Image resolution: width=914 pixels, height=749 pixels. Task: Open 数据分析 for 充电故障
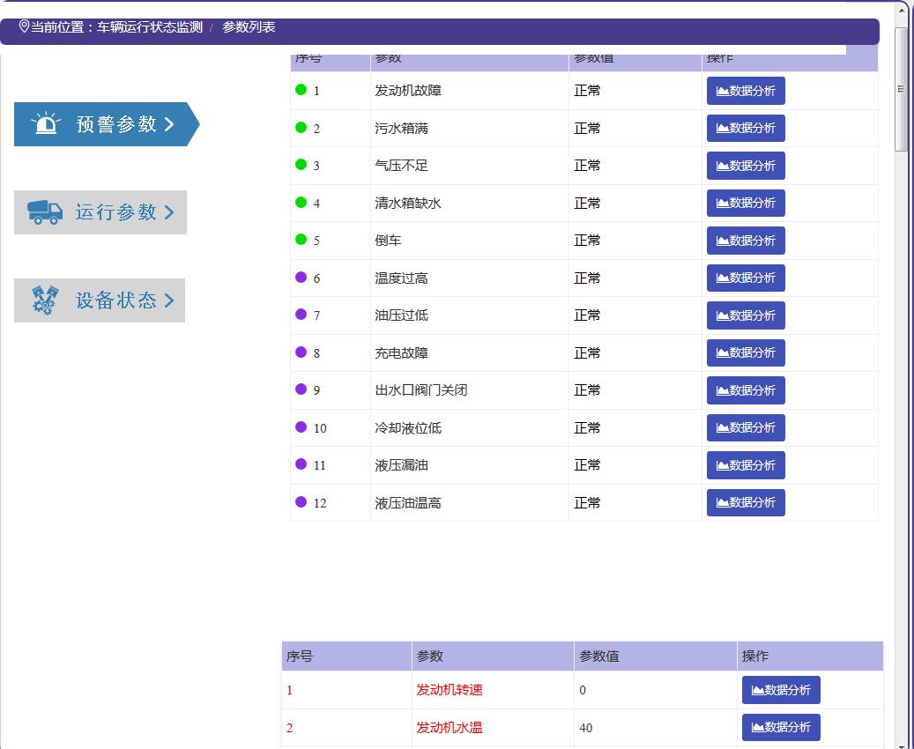[x=746, y=353]
